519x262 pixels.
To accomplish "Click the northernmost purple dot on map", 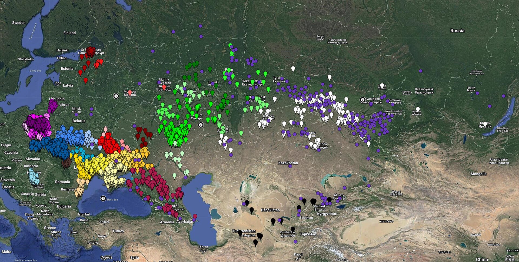I will [x=200, y=26].
